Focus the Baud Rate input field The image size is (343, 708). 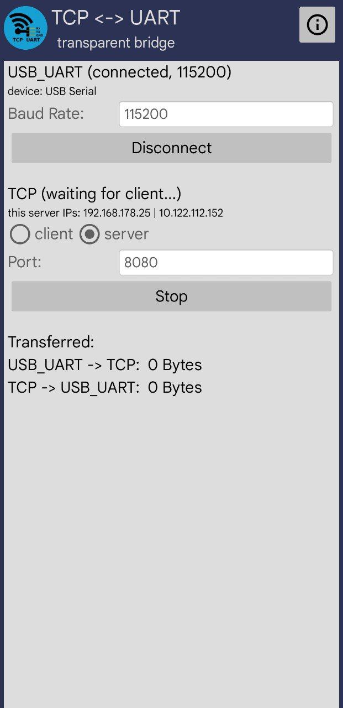(226, 114)
